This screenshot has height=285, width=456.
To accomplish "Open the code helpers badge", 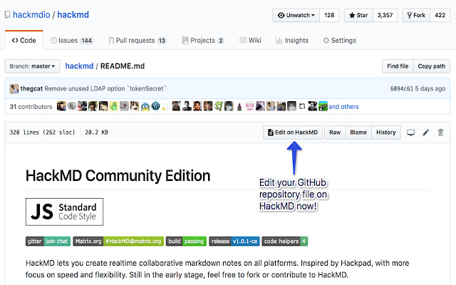I will [285, 241].
